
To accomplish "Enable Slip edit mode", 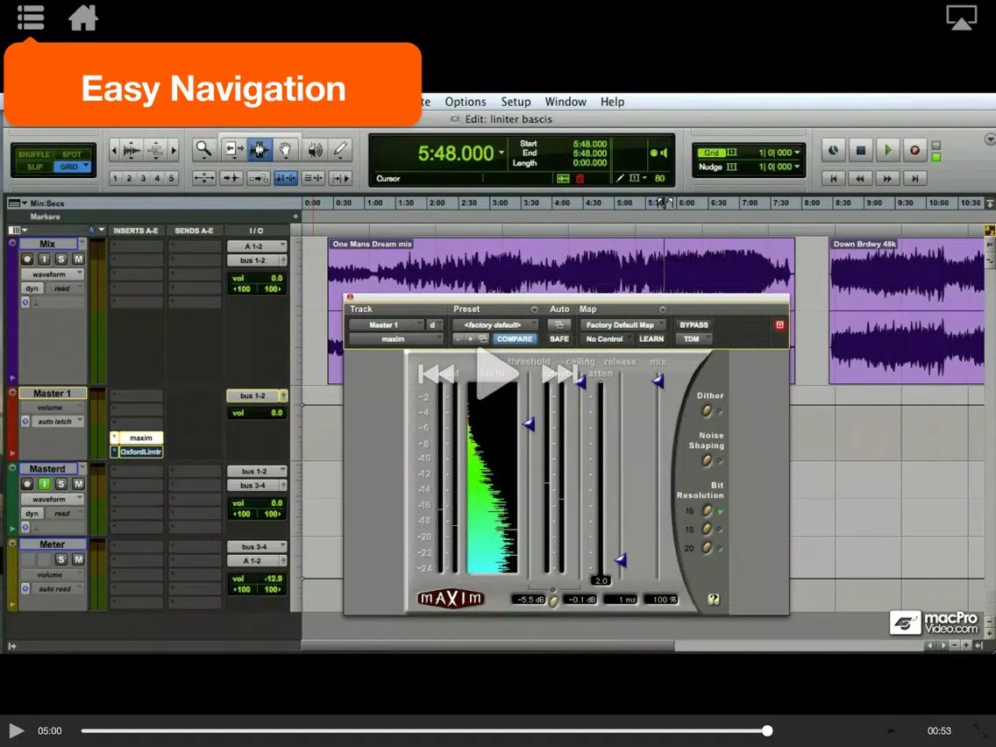I will pos(34,167).
